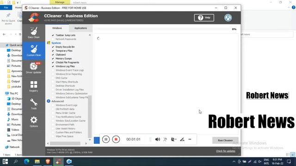The width and height of the screenshot is (296, 166).
Task: Select Quick access in Explorer tree
Action: (14, 45)
